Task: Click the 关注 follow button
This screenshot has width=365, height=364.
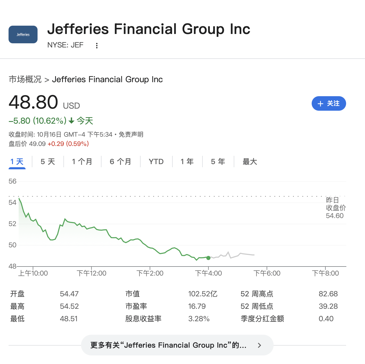Action: [x=328, y=103]
